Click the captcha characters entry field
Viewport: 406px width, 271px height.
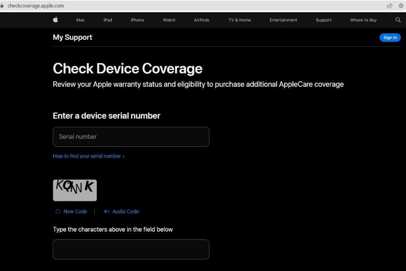pos(131,249)
